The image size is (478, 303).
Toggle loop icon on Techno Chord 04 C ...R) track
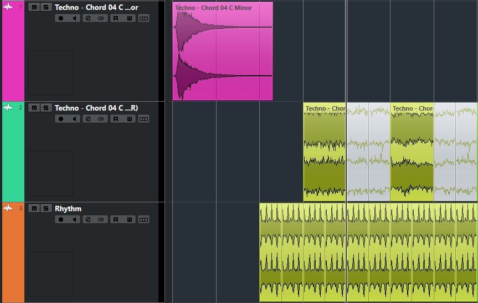(101, 119)
